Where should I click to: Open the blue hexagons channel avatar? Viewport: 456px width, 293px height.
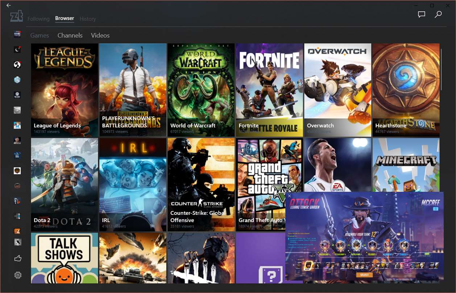17,216
